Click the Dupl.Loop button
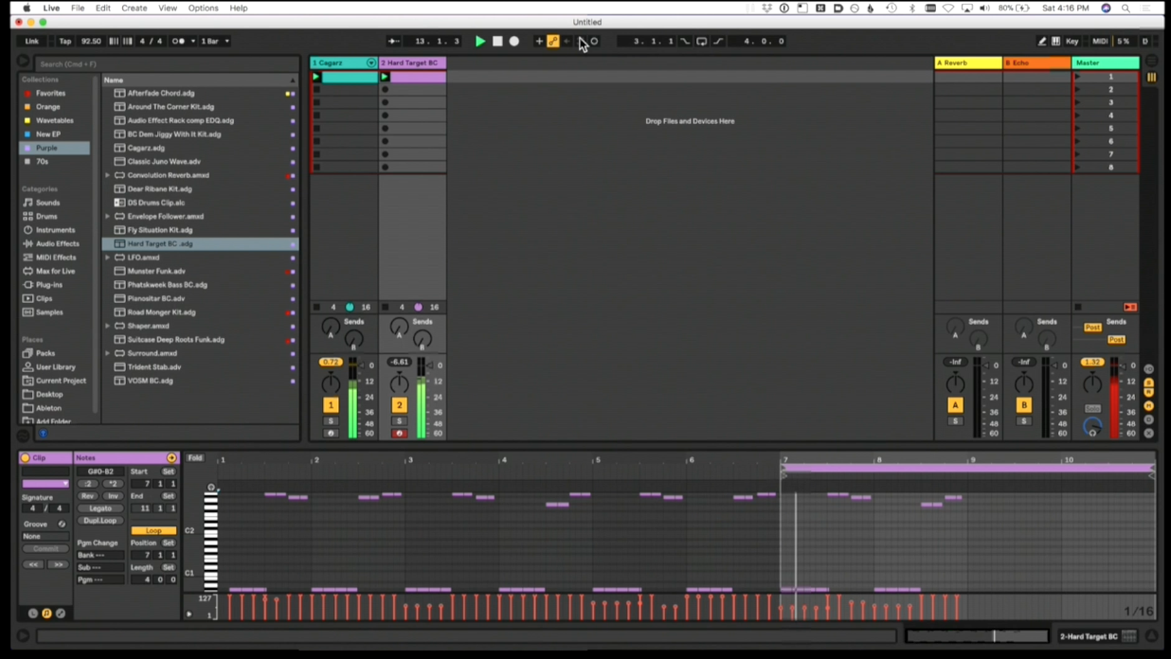 (x=100, y=521)
